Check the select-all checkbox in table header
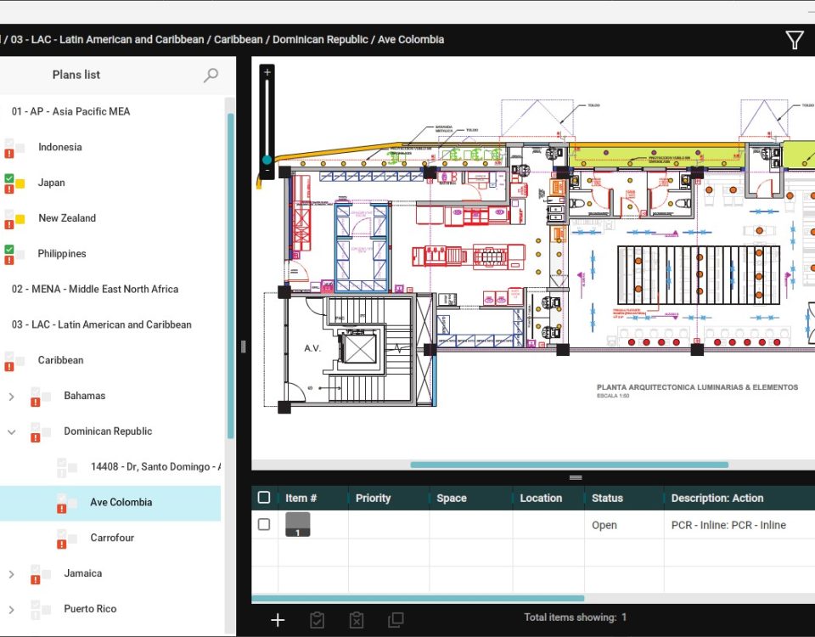Screen dimensions: 815x637 (264, 498)
